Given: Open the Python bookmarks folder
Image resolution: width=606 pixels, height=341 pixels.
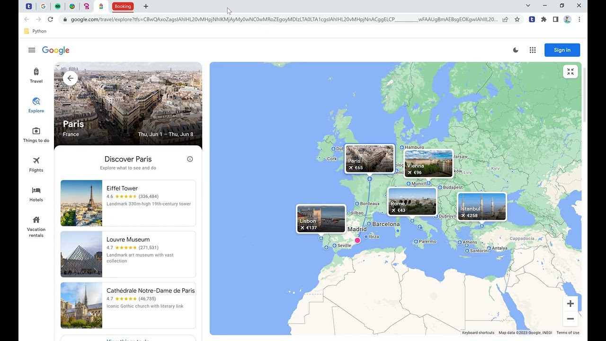Looking at the screenshot, I should (x=35, y=31).
